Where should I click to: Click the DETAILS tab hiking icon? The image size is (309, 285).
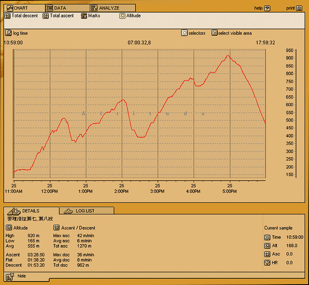[14, 211]
